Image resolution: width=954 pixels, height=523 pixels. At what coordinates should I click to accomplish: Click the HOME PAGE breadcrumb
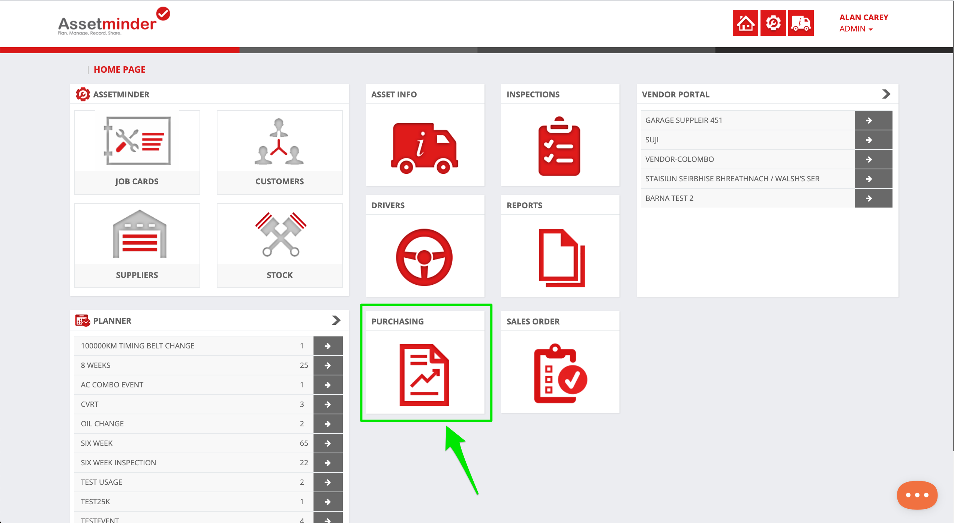120,70
